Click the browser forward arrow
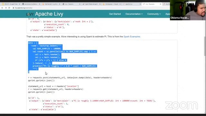206x116 pixels. click(6, 8)
